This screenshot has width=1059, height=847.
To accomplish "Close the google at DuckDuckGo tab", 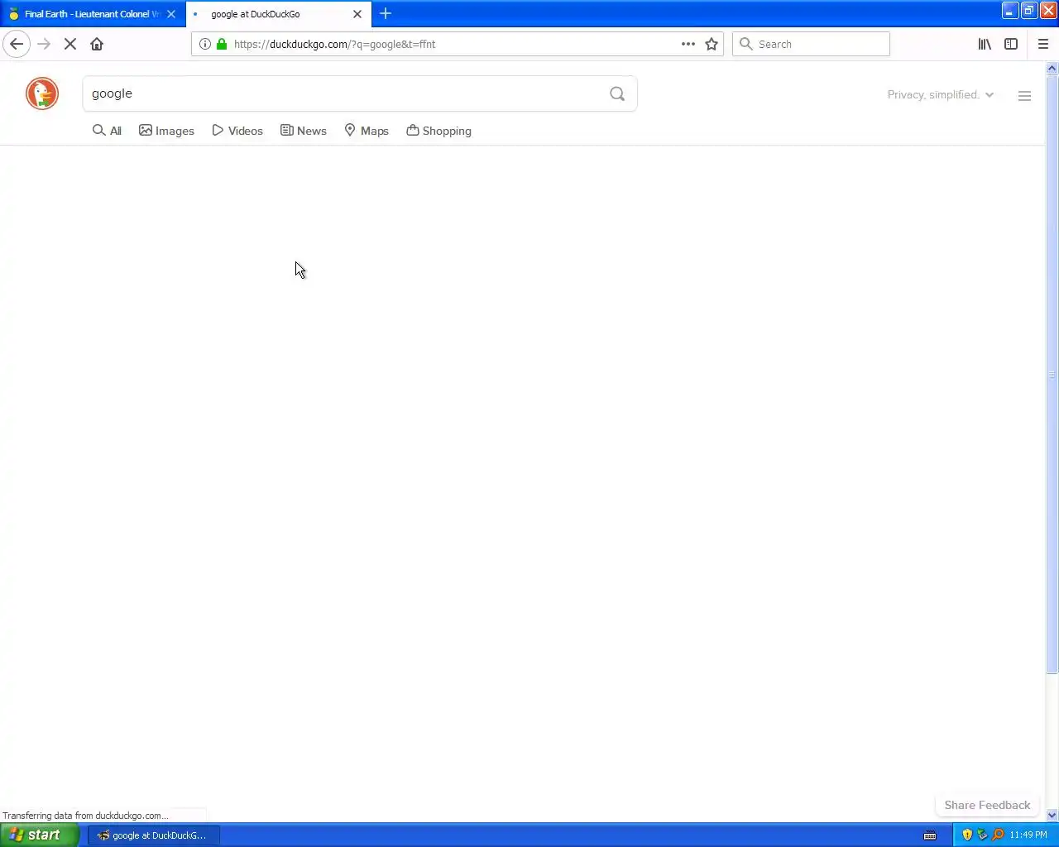I will pos(357,14).
